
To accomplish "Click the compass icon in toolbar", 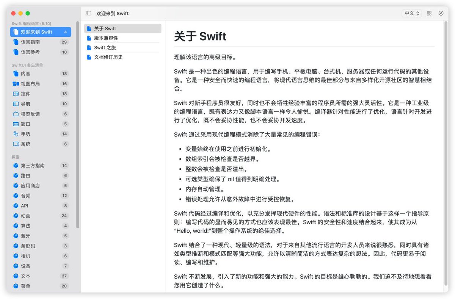I will click(441, 13).
